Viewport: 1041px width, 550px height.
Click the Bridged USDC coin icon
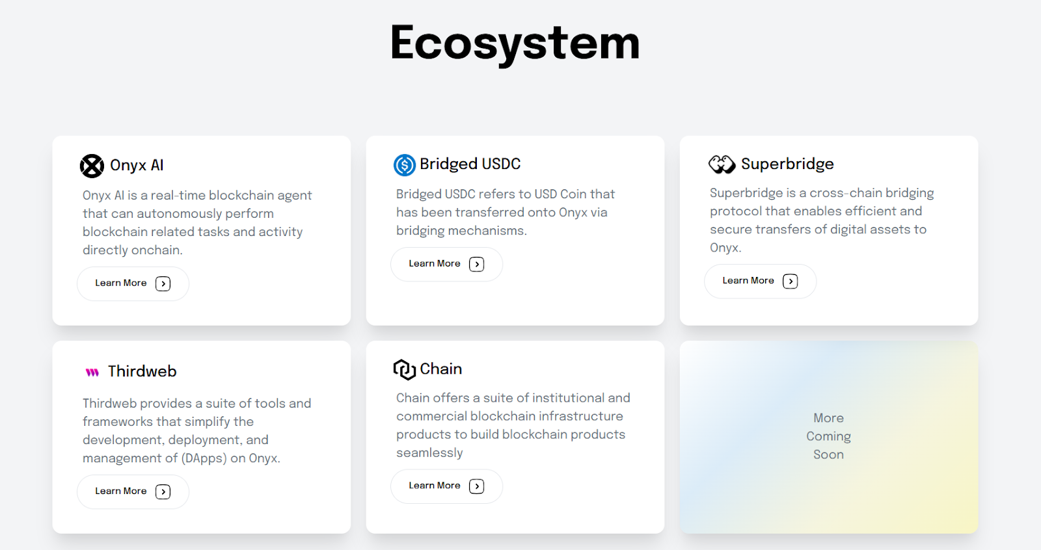(x=405, y=165)
